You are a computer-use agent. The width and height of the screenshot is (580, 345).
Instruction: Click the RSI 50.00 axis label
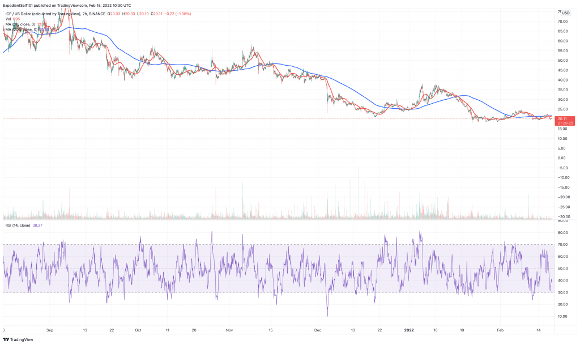(x=562, y=269)
